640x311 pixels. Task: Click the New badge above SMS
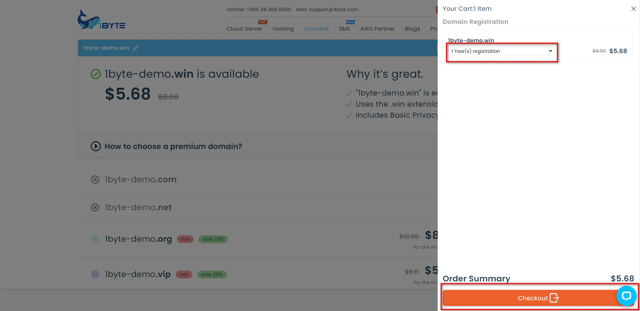pyautogui.click(x=350, y=22)
